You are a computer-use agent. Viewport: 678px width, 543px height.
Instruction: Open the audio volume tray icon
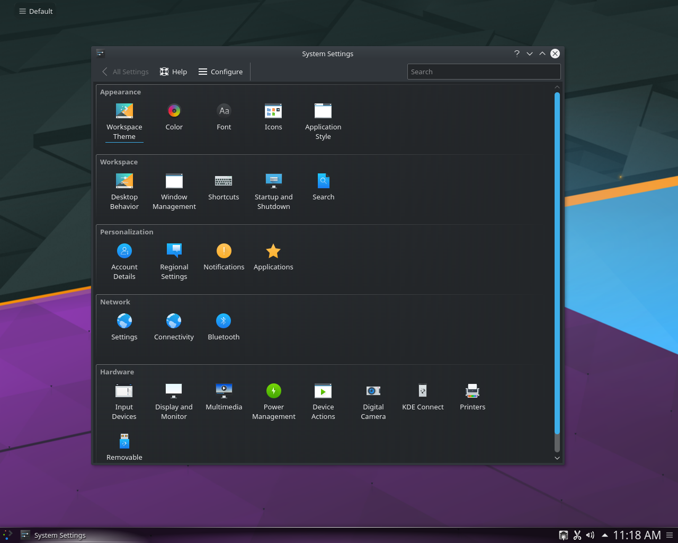click(590, 535)
